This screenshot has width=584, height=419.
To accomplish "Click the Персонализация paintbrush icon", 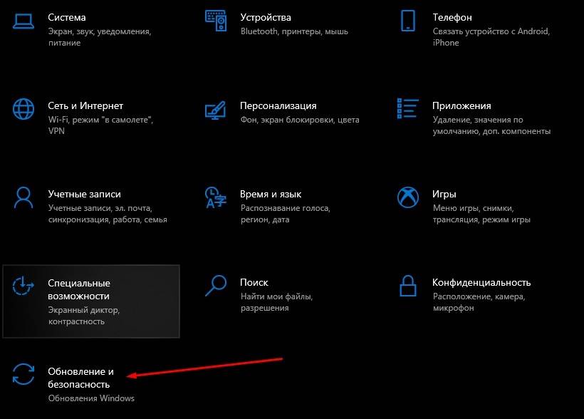I will [215, 110].
